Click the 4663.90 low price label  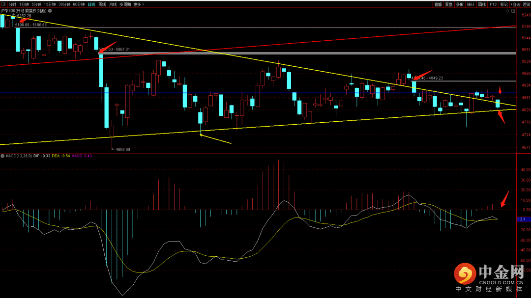click(x=123, y=150)
